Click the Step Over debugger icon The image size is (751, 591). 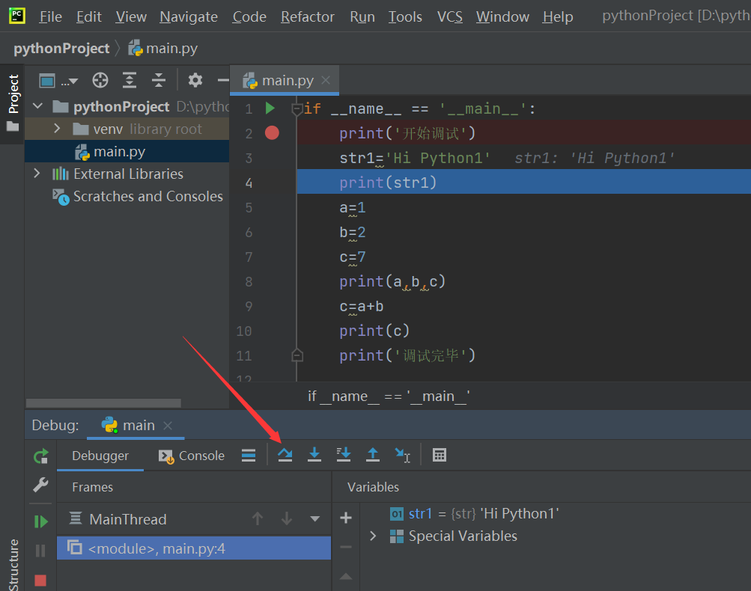(285, 455)
